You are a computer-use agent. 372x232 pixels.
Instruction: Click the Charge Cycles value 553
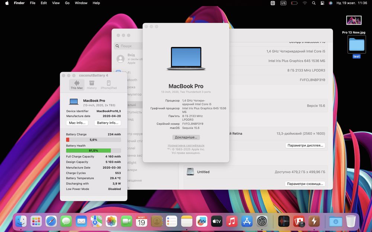(x=118, y=173)
